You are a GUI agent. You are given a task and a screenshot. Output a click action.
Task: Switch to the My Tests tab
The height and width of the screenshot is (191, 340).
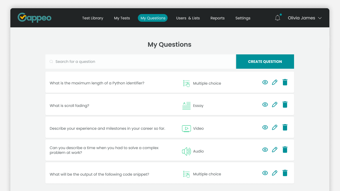pos(122,18)
